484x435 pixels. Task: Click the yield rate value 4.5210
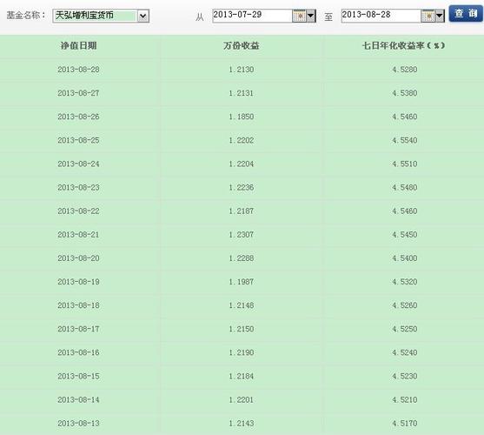405,399
